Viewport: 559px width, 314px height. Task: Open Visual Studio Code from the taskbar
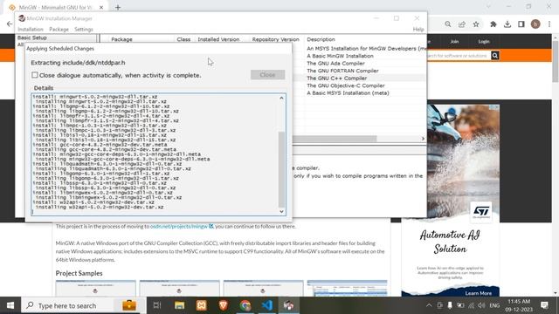tap(267, 305)
